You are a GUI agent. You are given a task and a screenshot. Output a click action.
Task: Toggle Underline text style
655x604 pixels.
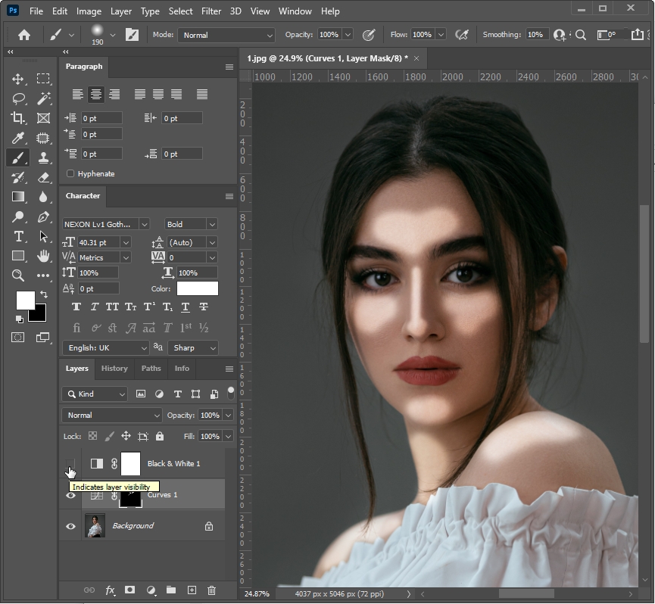[186, 307]
